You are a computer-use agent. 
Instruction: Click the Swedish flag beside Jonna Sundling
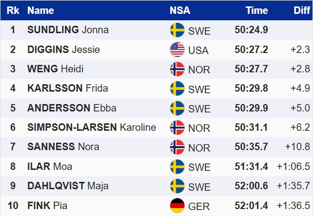click(x=177, y=30)
